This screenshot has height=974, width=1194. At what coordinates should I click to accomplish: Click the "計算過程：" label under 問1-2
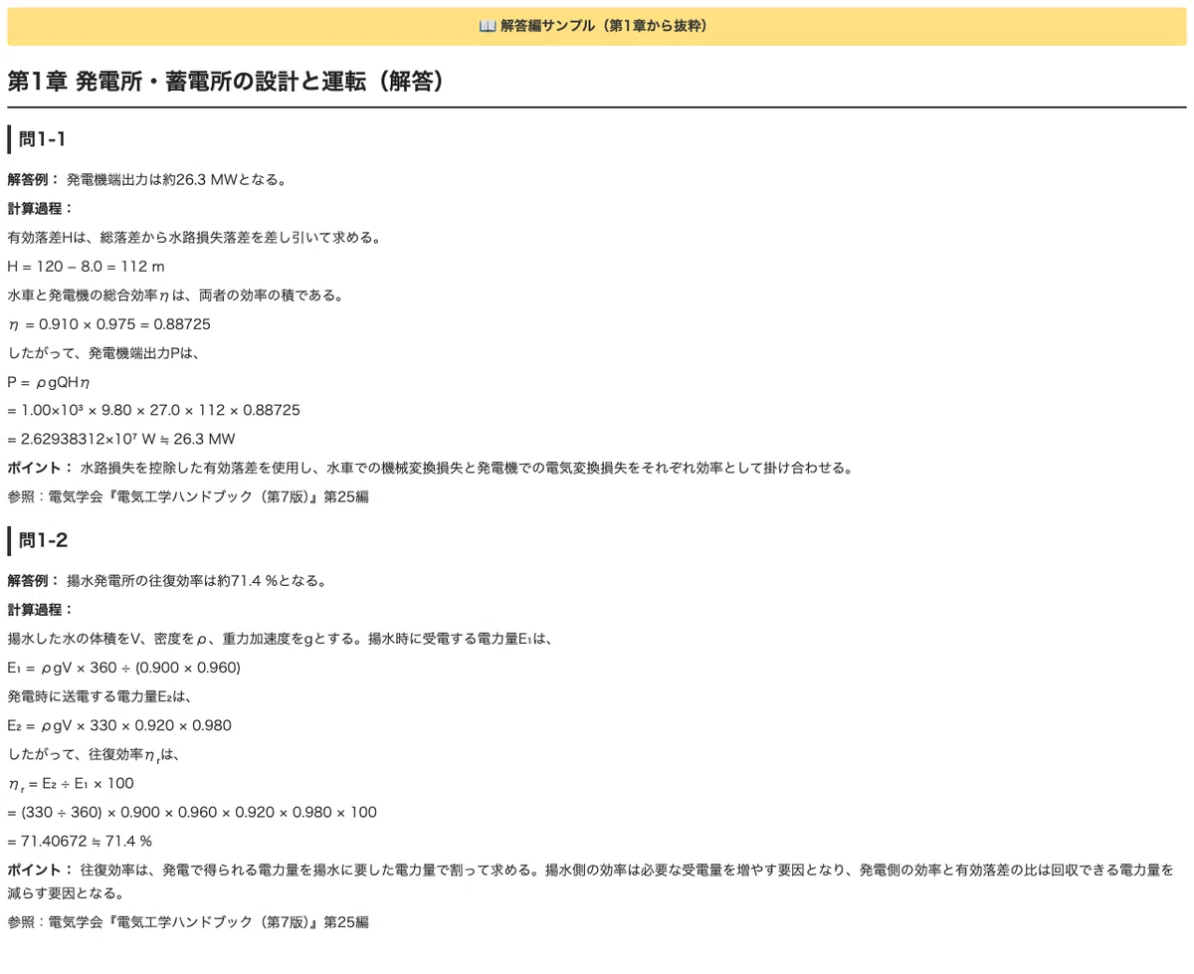[x=41, y=610]
